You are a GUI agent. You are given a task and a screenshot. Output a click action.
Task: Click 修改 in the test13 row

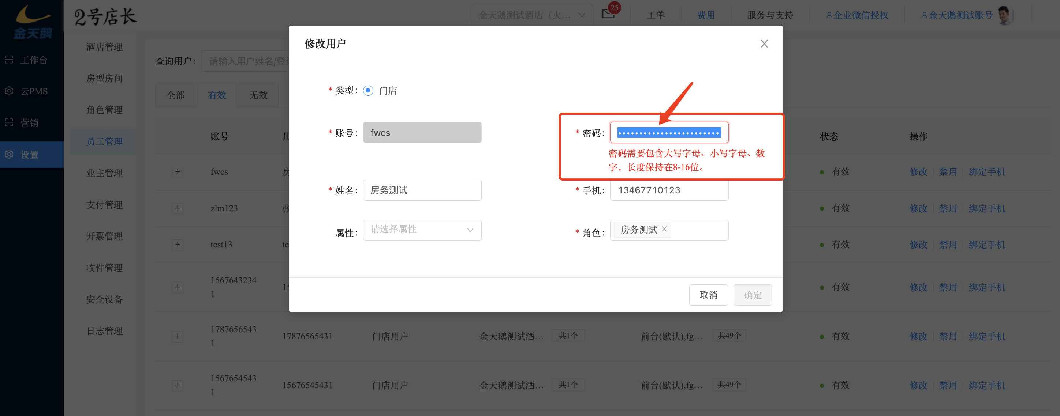click(918, 245)
